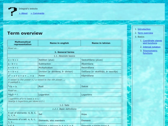Click the 'Integral's website' title text
The width and height of the screenshot is (168, 126).
pyautogui.click(x=28, y=9)
